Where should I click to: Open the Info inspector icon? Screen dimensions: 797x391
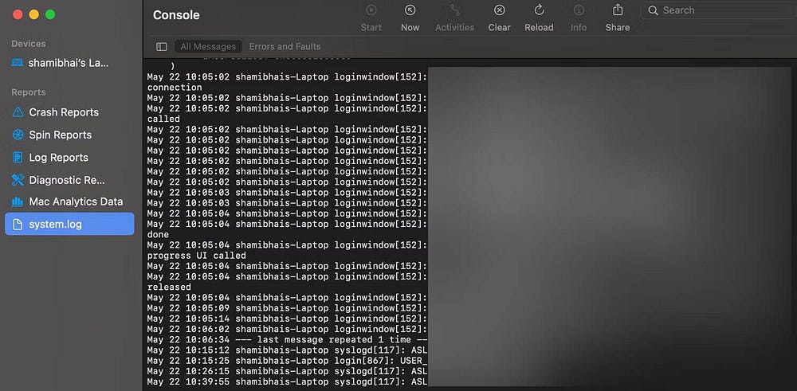click(x=579, y=10)
